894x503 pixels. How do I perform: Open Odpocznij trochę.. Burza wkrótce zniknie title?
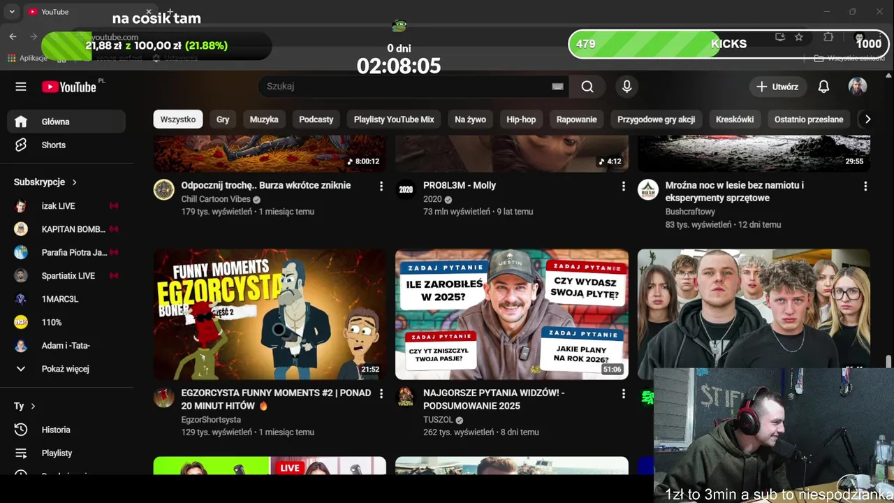coord(266,185)
